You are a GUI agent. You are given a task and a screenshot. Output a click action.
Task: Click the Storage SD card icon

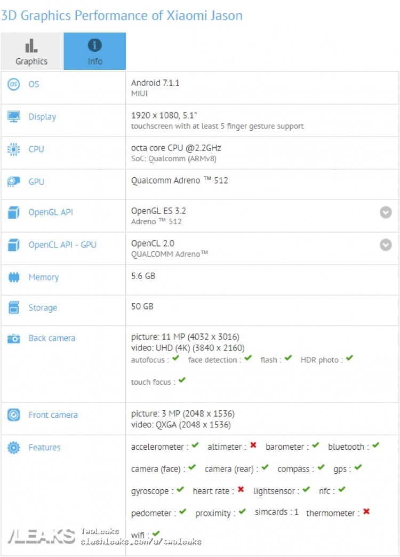[14, 308]
